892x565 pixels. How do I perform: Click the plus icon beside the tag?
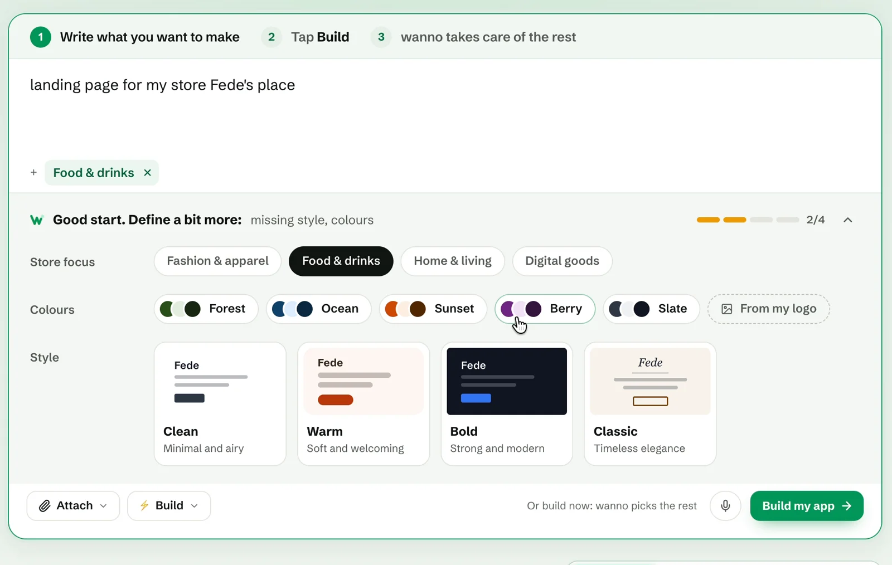click(33, 173)
